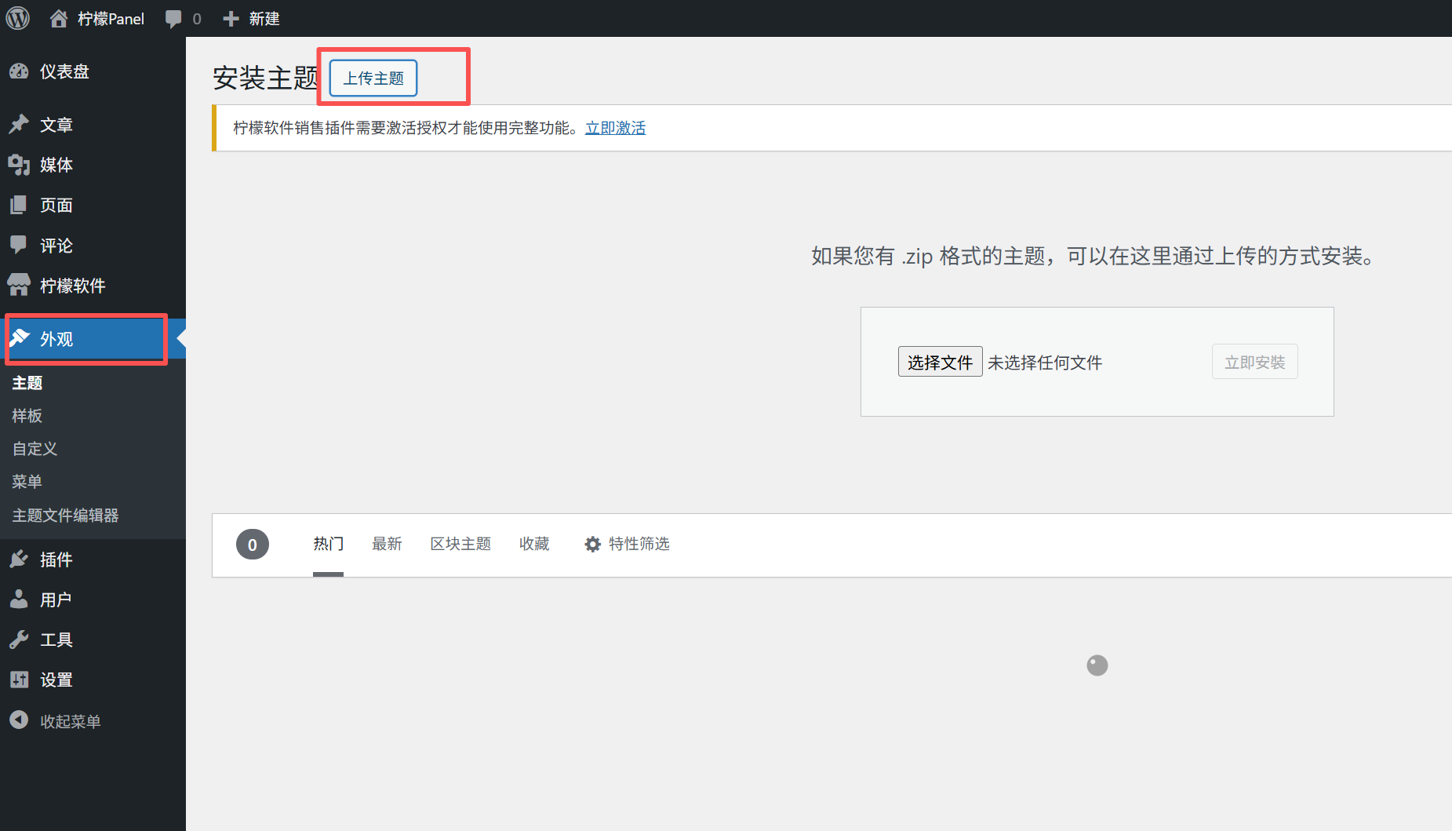This screenshot has height=831, width=1452.
Task: Click the WordPress logo icon
Action: point(17,18)
